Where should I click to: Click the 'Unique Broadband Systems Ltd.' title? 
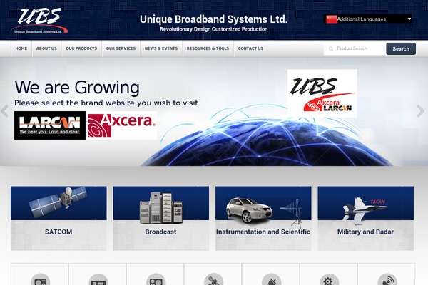pos(213,19)
